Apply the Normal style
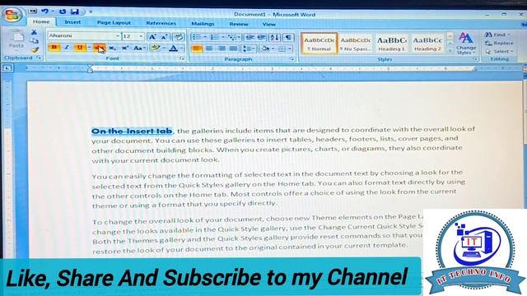527x296 pixels. pyautogui.click(x=319, y=44)
